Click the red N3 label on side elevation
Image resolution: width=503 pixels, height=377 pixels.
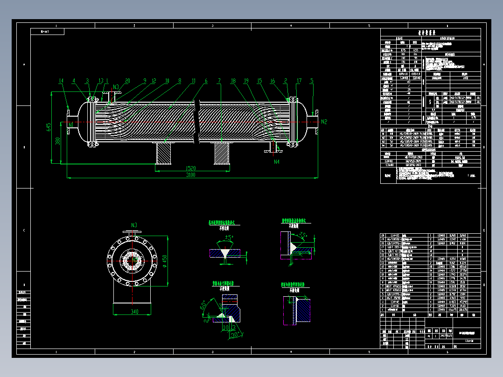(116, 87)
